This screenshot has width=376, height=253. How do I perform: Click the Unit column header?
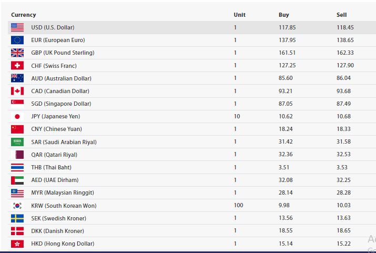(240, 15)
